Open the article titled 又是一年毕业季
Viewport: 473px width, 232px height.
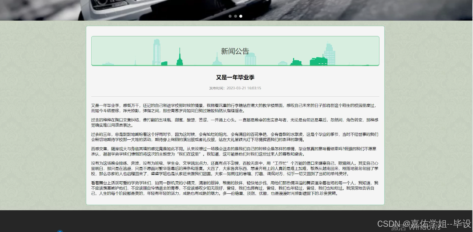235,78
